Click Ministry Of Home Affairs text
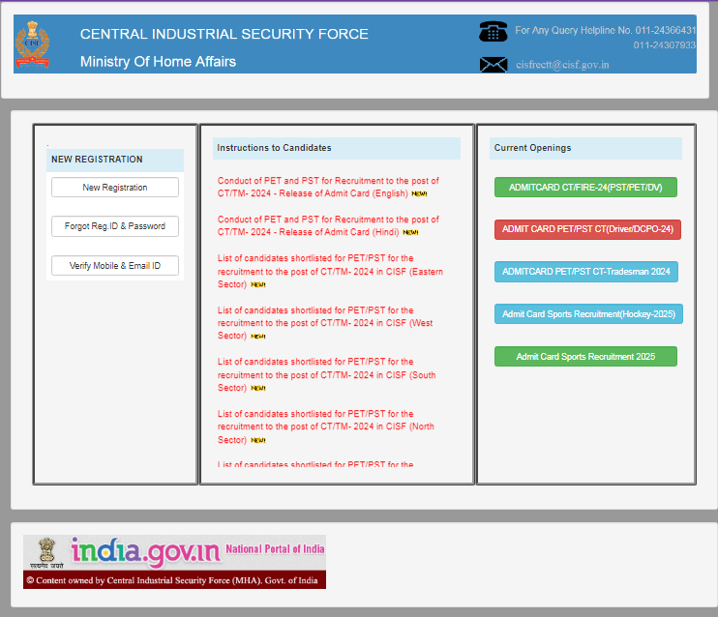The width and height of the screenshot is (718, 617). point(158,62)
